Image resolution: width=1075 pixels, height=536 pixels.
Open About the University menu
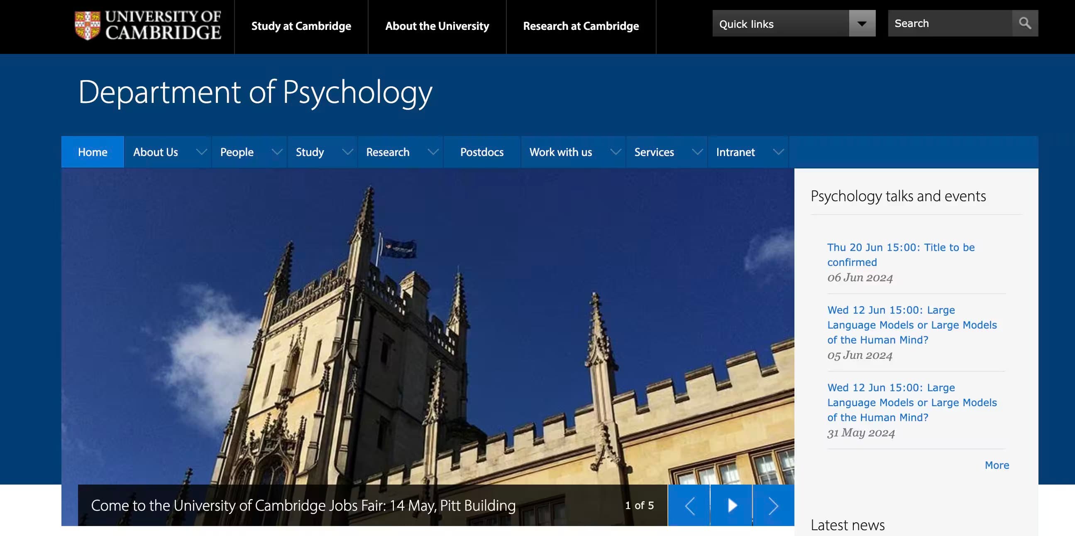click(437, 26)
